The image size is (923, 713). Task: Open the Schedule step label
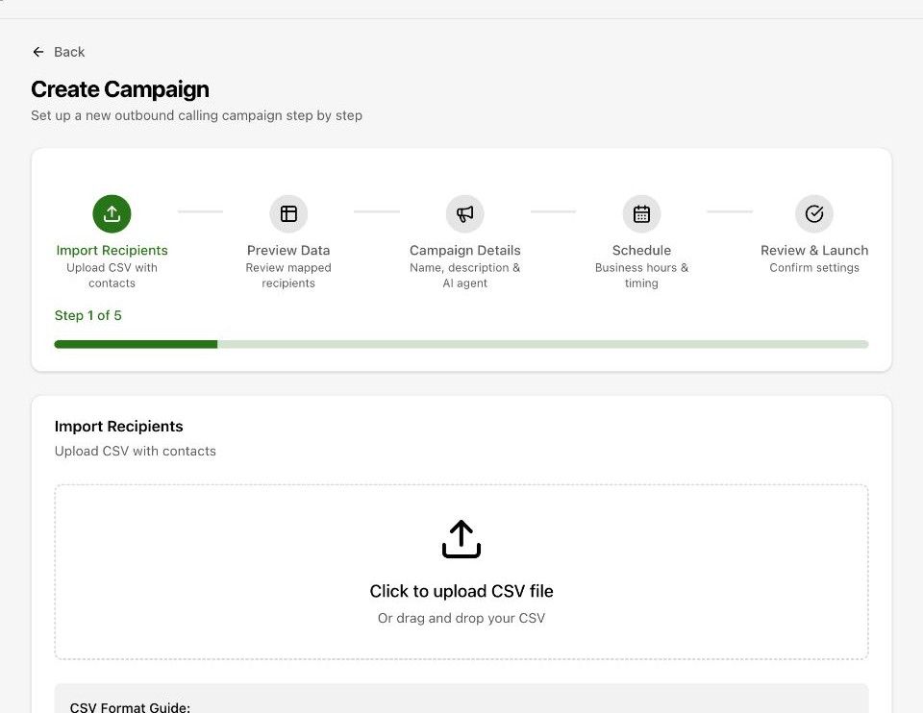click(x=641, y=250)
